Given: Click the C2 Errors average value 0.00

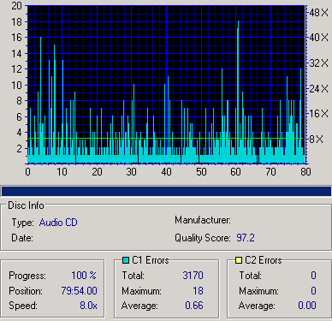Looking at the screenshot, I should [307, 306].
